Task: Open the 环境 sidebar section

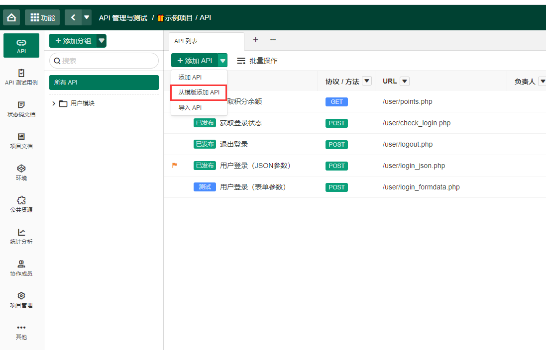Action: pyautogui.click(x=21, y=173)
